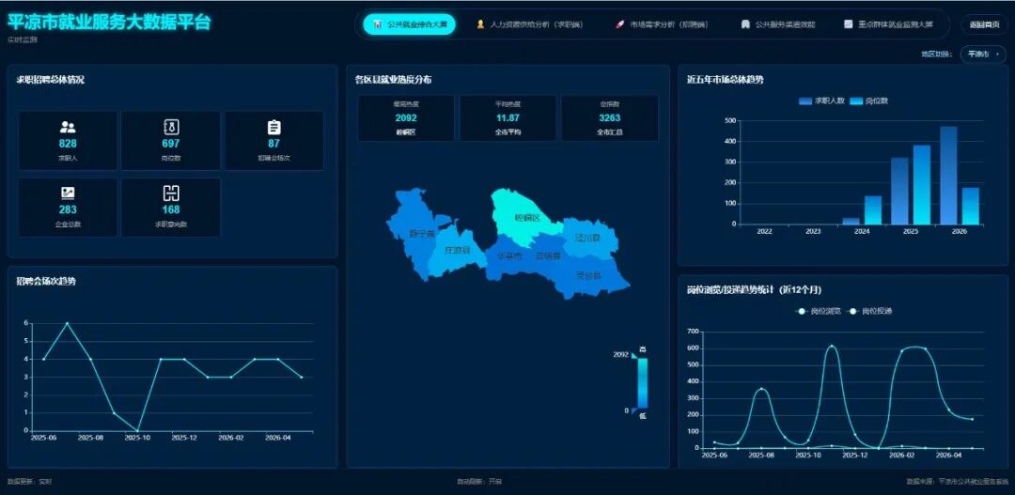Viewport: 1015px width, 495px height.
Task: Click the enterprise chart icon above 283
Action: [68, 193]
